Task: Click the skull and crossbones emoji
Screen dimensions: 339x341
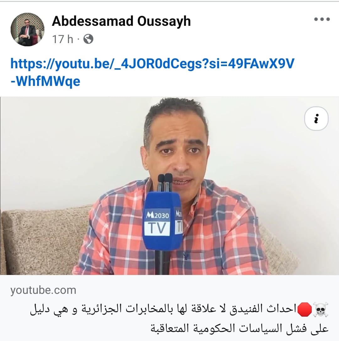Action: (x=320, y=309)
